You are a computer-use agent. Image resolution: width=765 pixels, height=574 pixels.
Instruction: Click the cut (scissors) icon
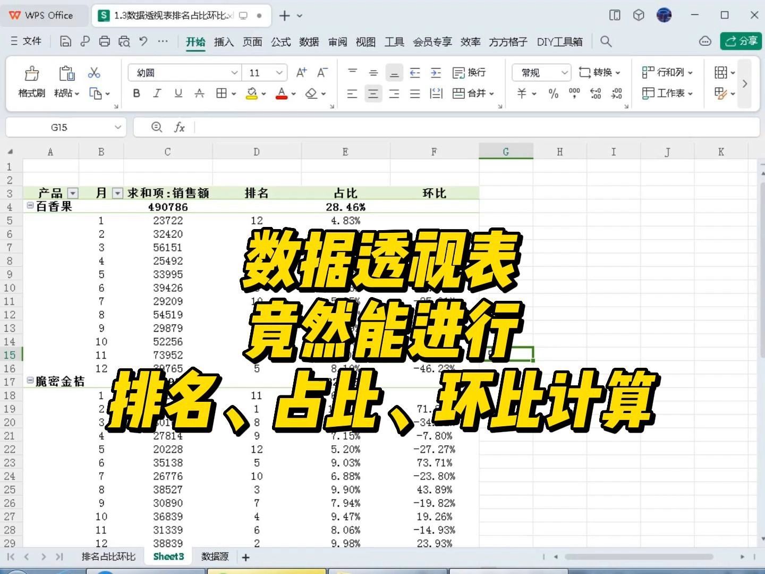(x=93, y=73)
